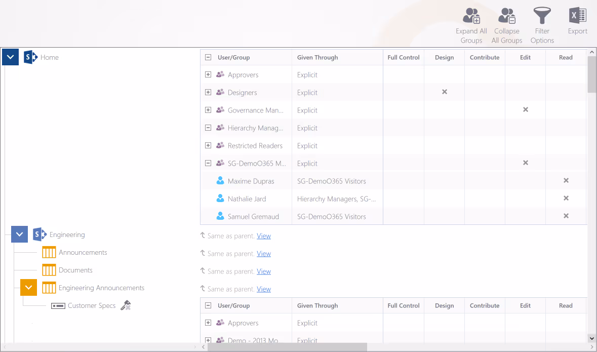This screenshot has width=597, height=352.
Task: Click the Given Through header in top table
Action: (317, 57)
